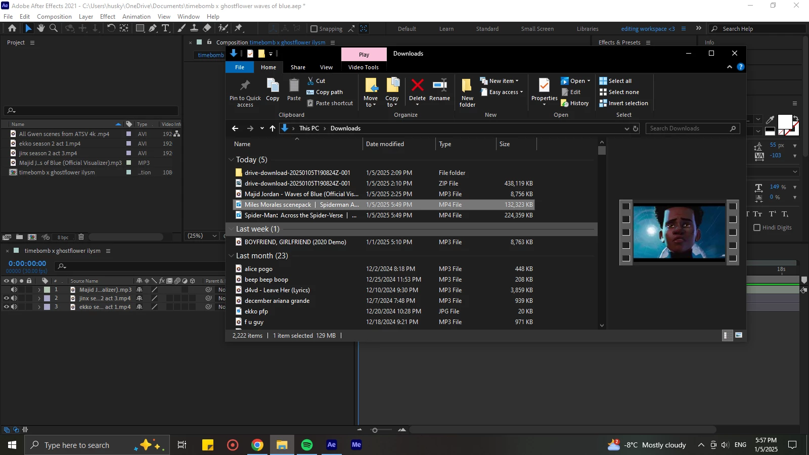Select the Hand tool in After Effects

pos(41,28)
